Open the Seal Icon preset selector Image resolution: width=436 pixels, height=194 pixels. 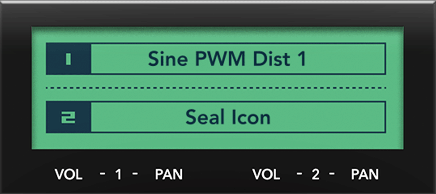(x=238, y=117)
